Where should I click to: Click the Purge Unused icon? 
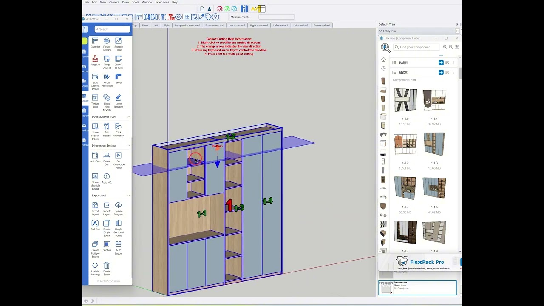(107, 62)
